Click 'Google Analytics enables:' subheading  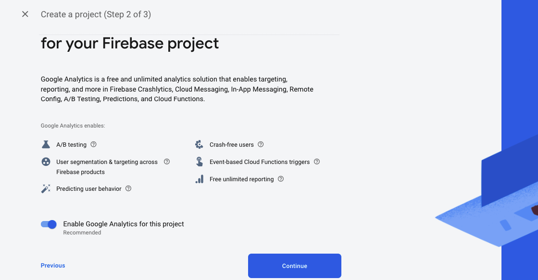(73, 126)
